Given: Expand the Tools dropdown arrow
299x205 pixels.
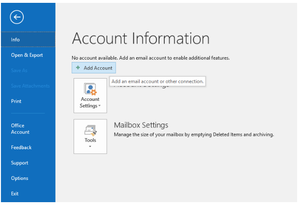Looking at the screenshot, I should pyautogui.click(x=90, y=146).
